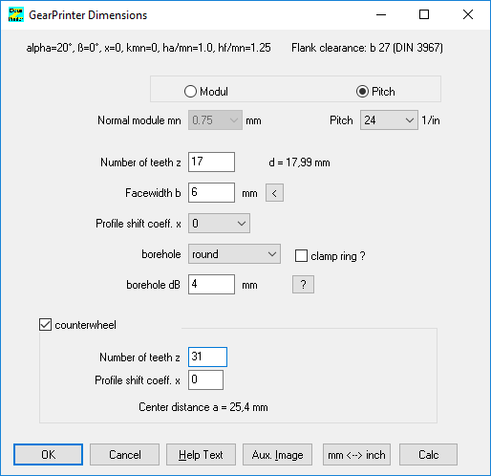Enable the clamp ring checkbox

click(x=301, y=256)
